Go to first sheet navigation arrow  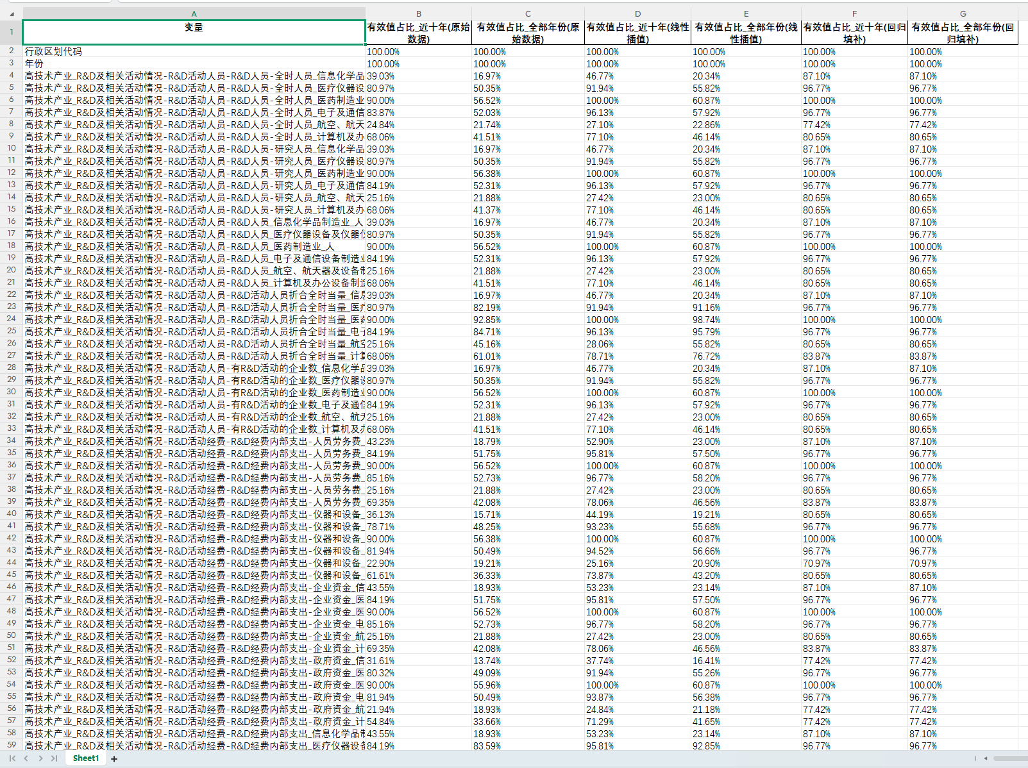pos(12,758)
